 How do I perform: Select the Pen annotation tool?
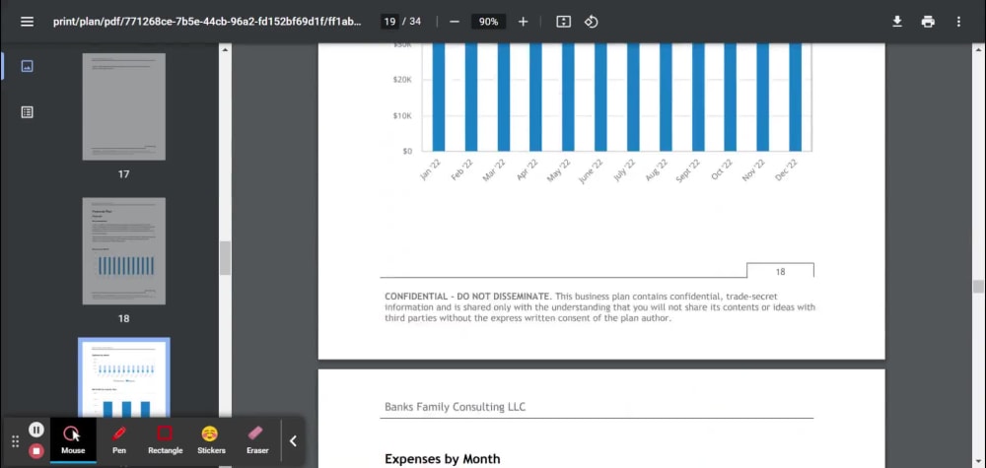[119, 440]
